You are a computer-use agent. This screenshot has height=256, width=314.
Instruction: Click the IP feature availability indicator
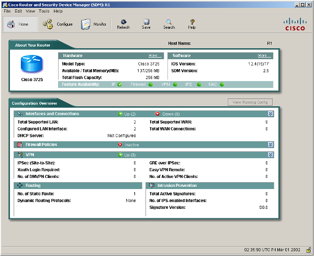point(119,84)
